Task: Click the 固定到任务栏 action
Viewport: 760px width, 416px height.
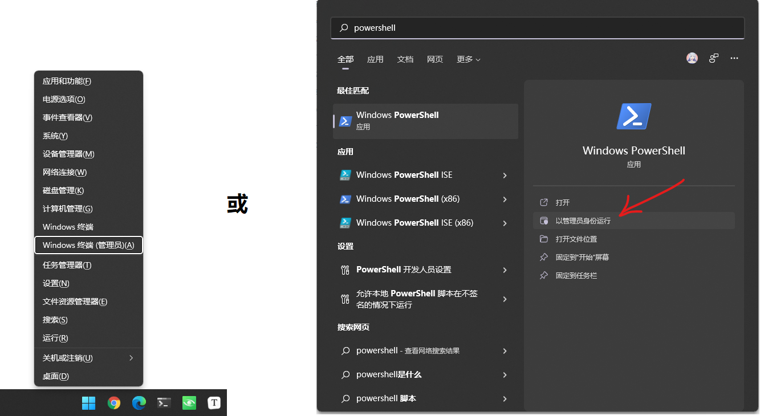Action: [x=634, y=275]
